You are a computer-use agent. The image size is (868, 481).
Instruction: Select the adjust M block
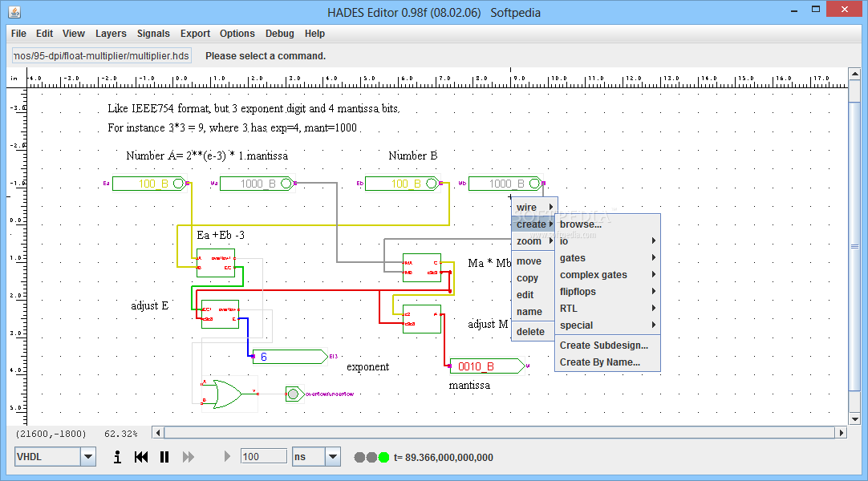(422, 319)
